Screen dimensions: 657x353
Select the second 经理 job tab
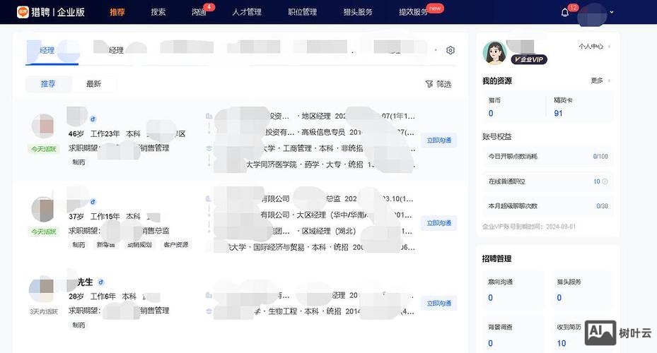[x=116, y=51]
